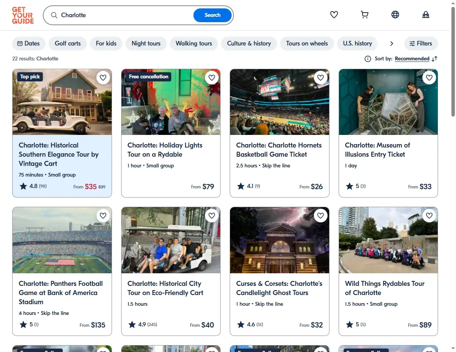Click the eco-friendly cart group thumbnail image

click(x=171, y=240)
